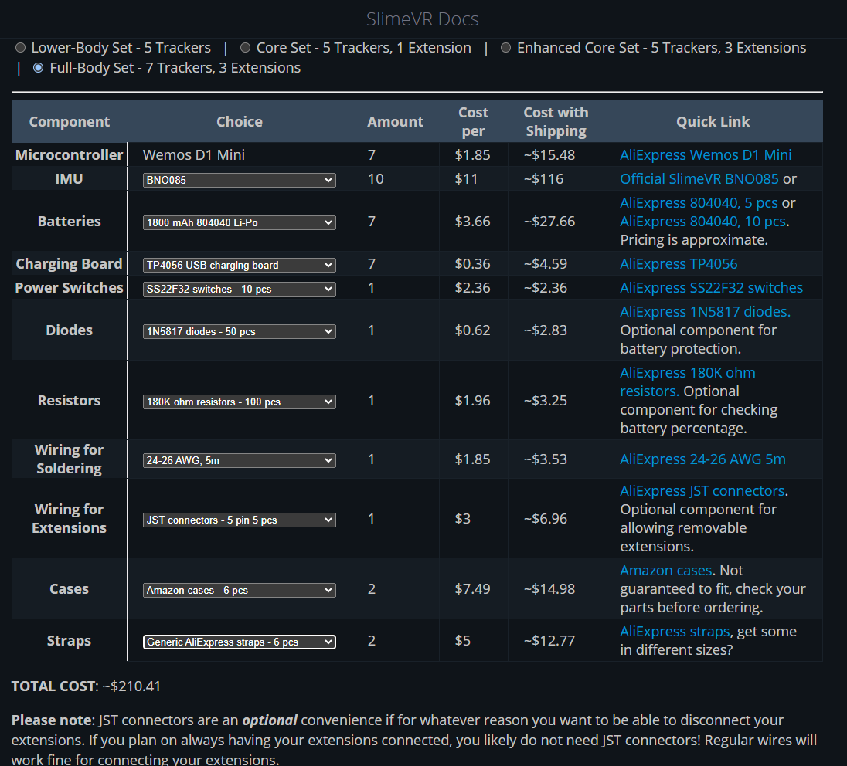This screenshot has width=847, height=766.
Task: Open AliExpress 804040, 5 pcs link
Action: pyautogui.click(x=699, y=203)
